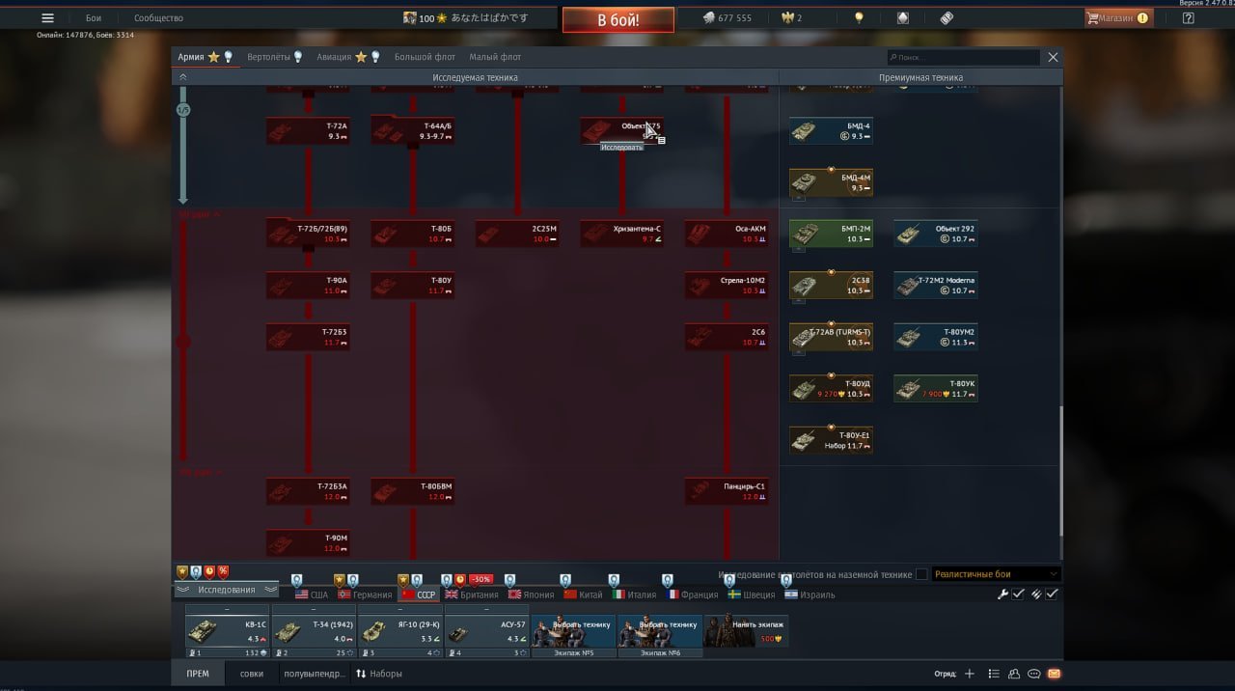Open the Магазин shop button

tap(1117, 17)
